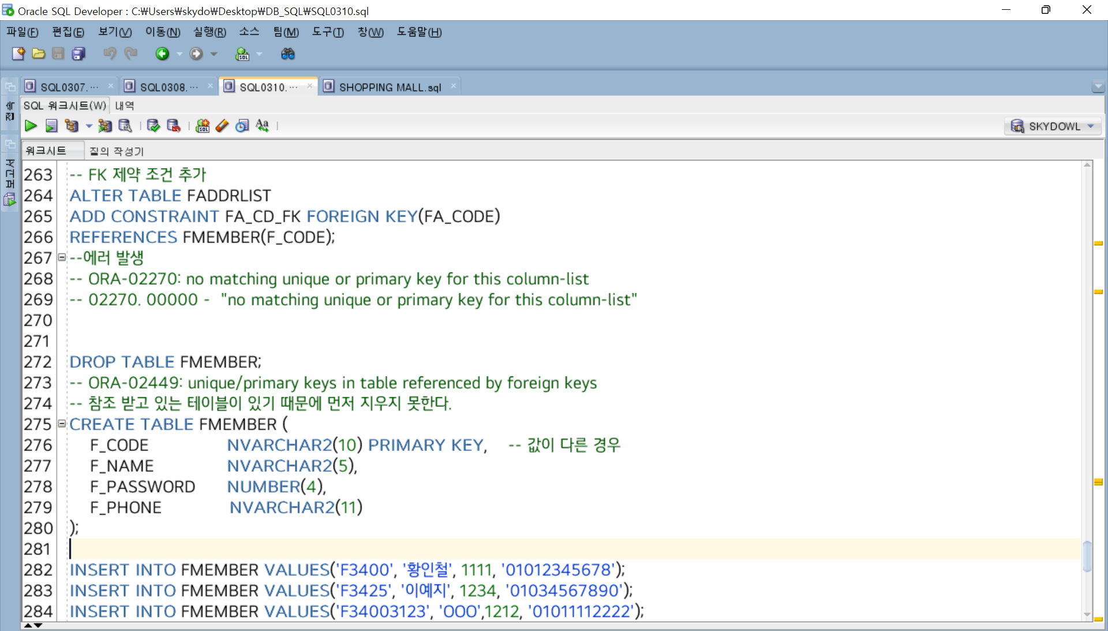Click the Save All icon

point(78,54)
